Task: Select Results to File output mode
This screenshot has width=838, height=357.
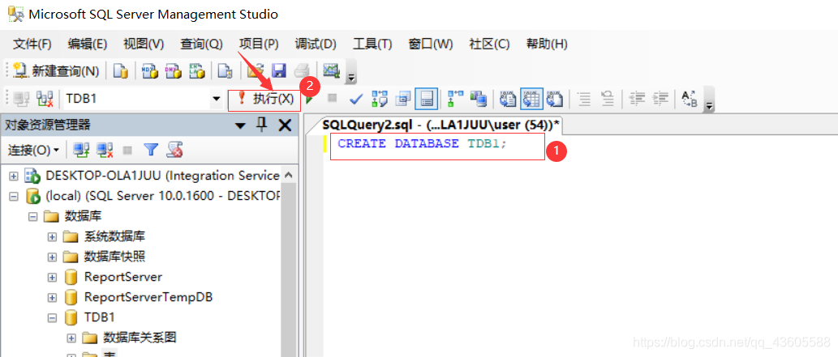Action: [555, 99]
